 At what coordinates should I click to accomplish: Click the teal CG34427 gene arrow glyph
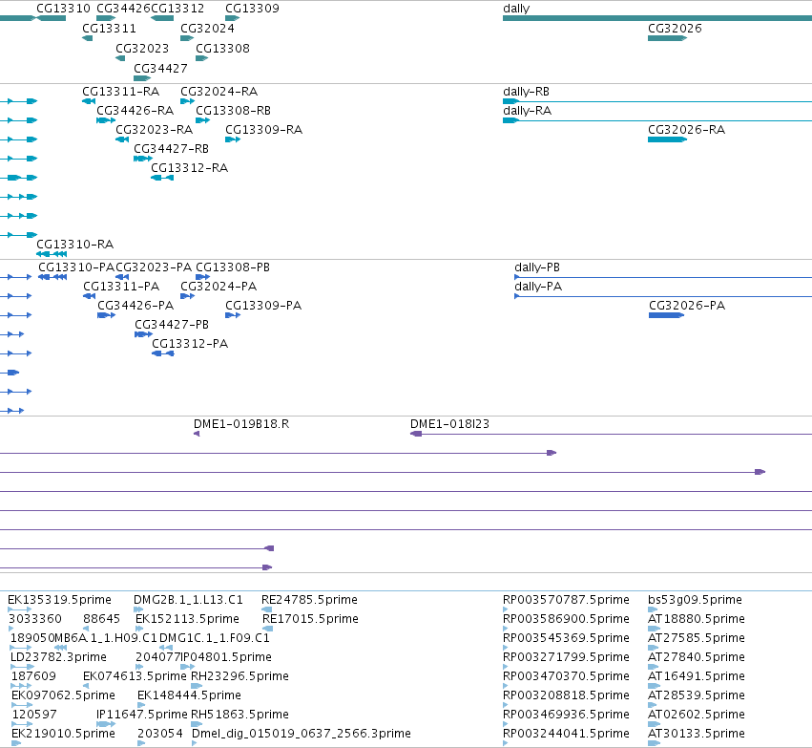[x=142, y=78]
